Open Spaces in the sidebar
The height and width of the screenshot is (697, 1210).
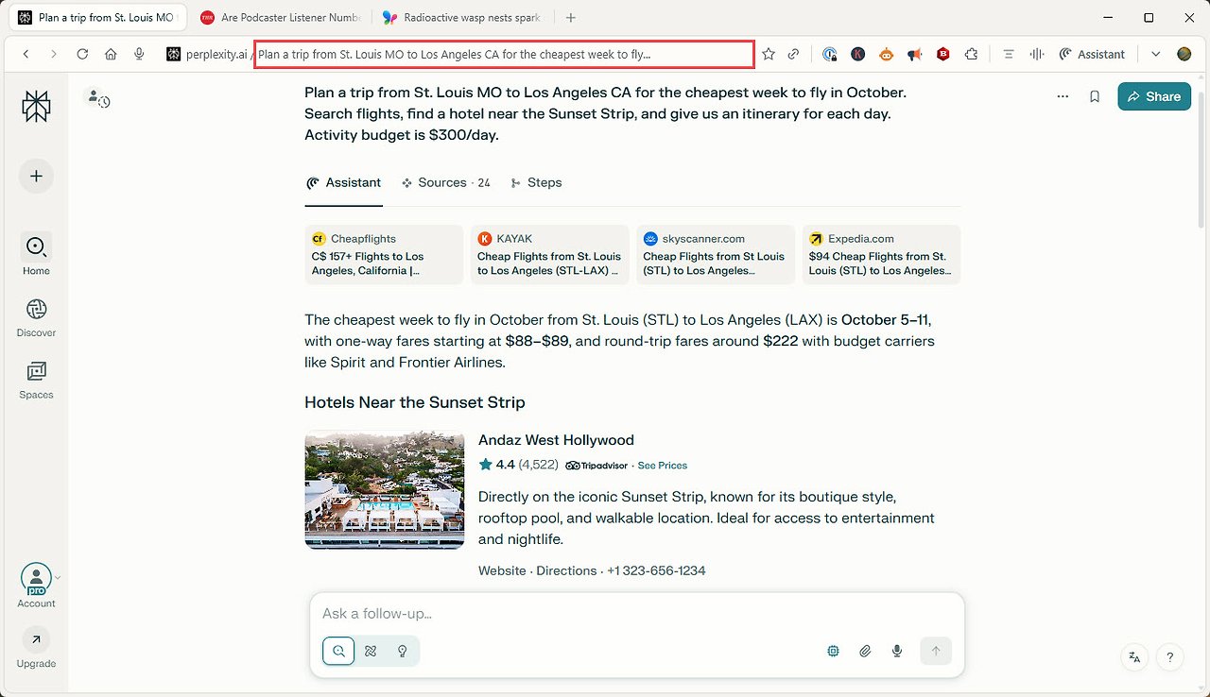[36, 380]
